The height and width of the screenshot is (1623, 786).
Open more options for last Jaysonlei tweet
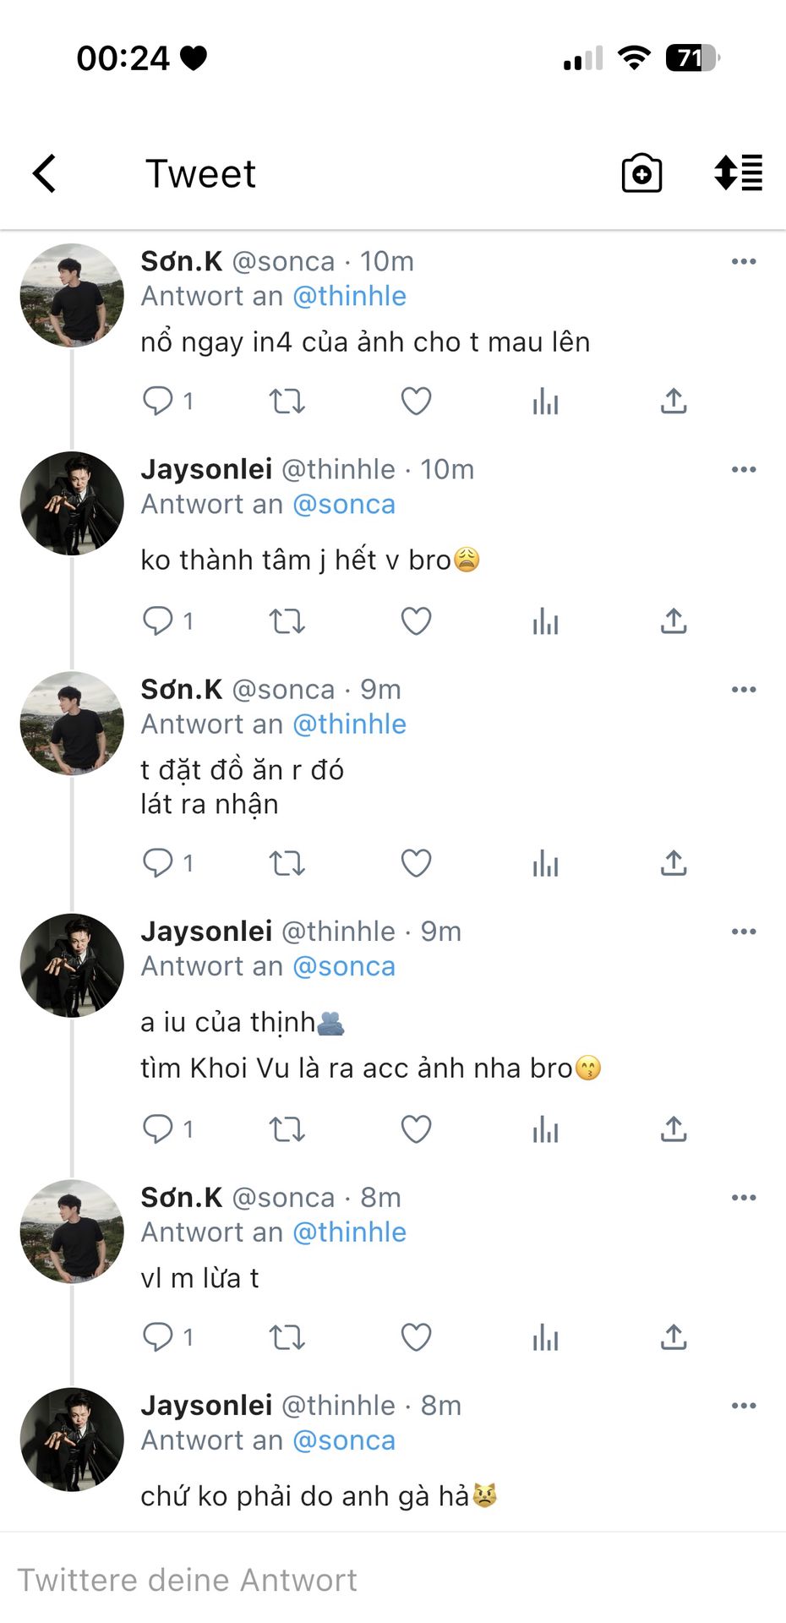point(744,1406)
